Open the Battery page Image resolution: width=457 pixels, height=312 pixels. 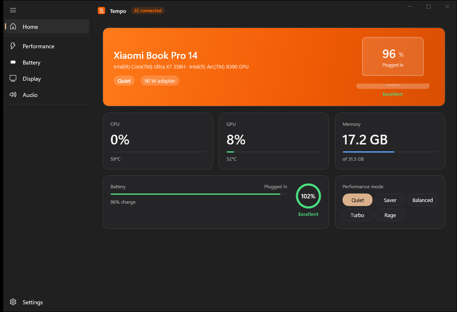click(47, 62)
